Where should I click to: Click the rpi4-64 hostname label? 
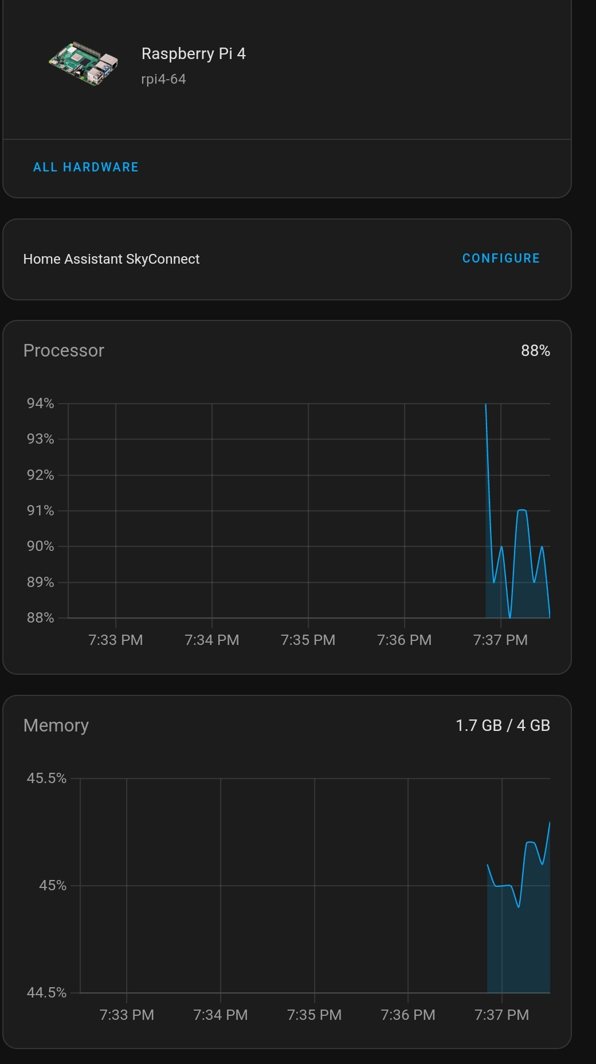(163, 79)
